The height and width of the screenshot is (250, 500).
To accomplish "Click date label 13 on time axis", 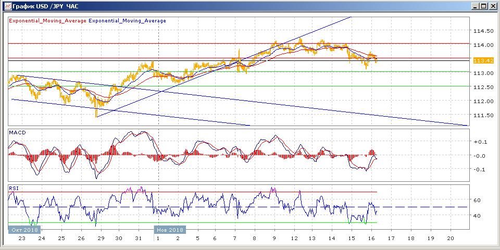I will [312, 239].
